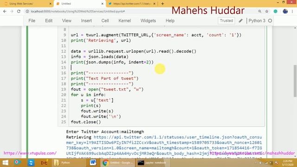Open the Cell menu
Viewport: 297px width, 167px height.
point(105,20)
